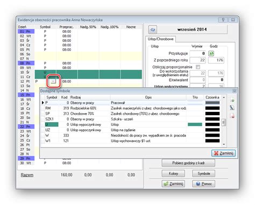Click the Tło column header
255x205 pixels.
click(x=195, y=97)
